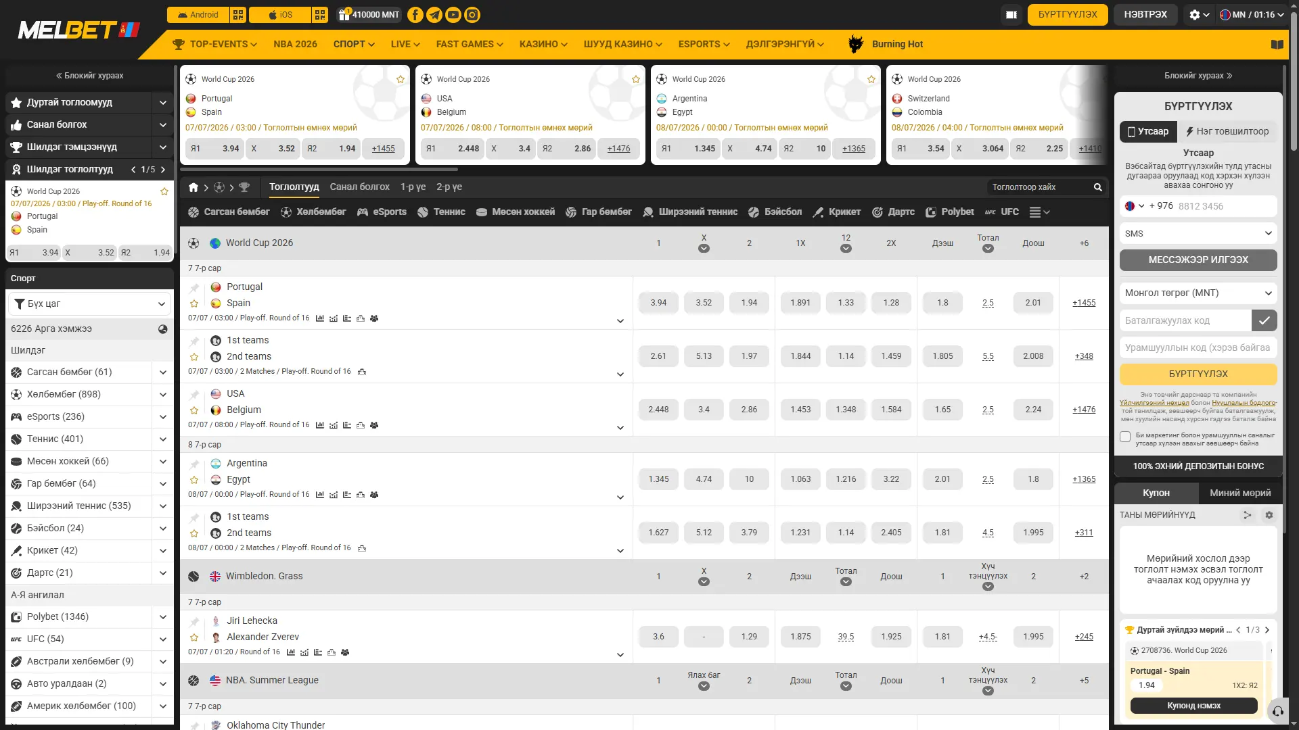Click МЕССЭЖЭЭР ИЛГЭЭХ button

(x=1198, y=260)
